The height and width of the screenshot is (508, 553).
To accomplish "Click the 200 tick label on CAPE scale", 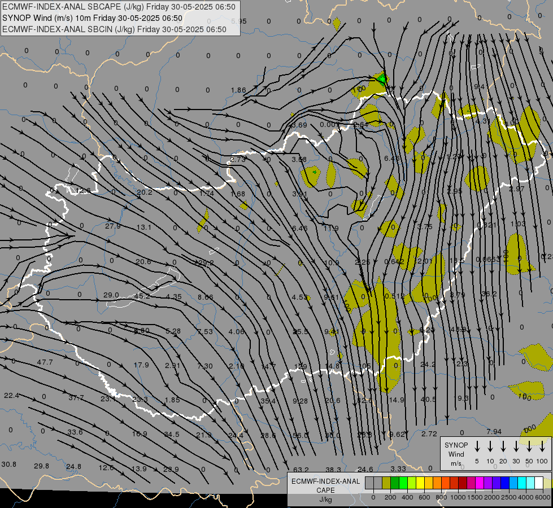I will [390, 497].
